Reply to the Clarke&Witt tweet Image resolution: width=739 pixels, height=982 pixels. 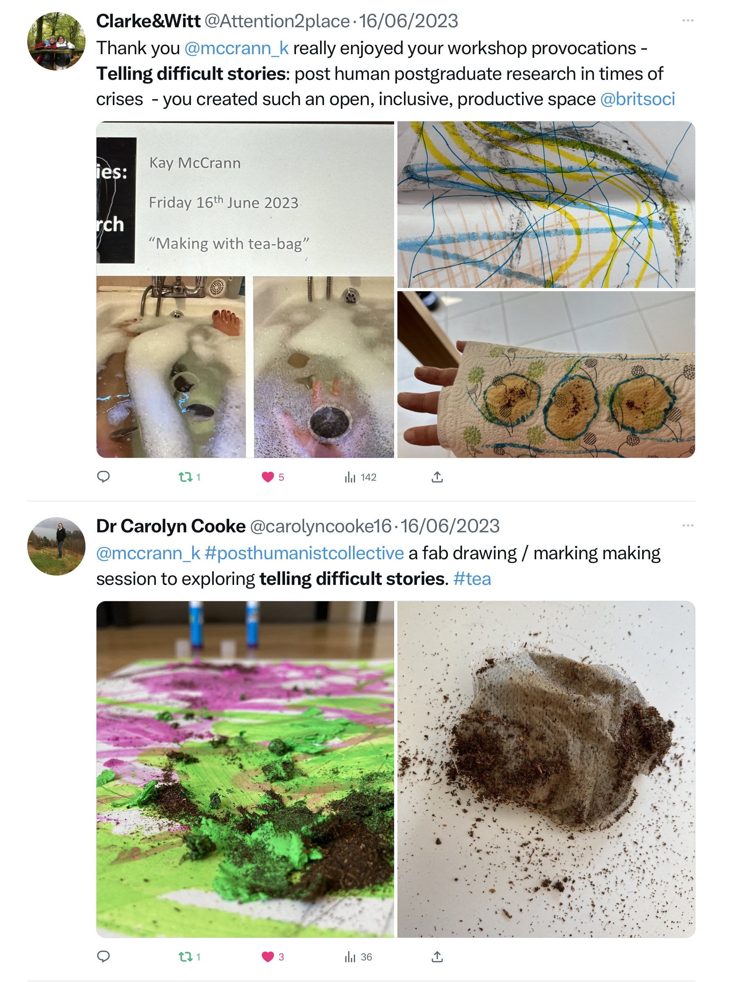point(103,477)
